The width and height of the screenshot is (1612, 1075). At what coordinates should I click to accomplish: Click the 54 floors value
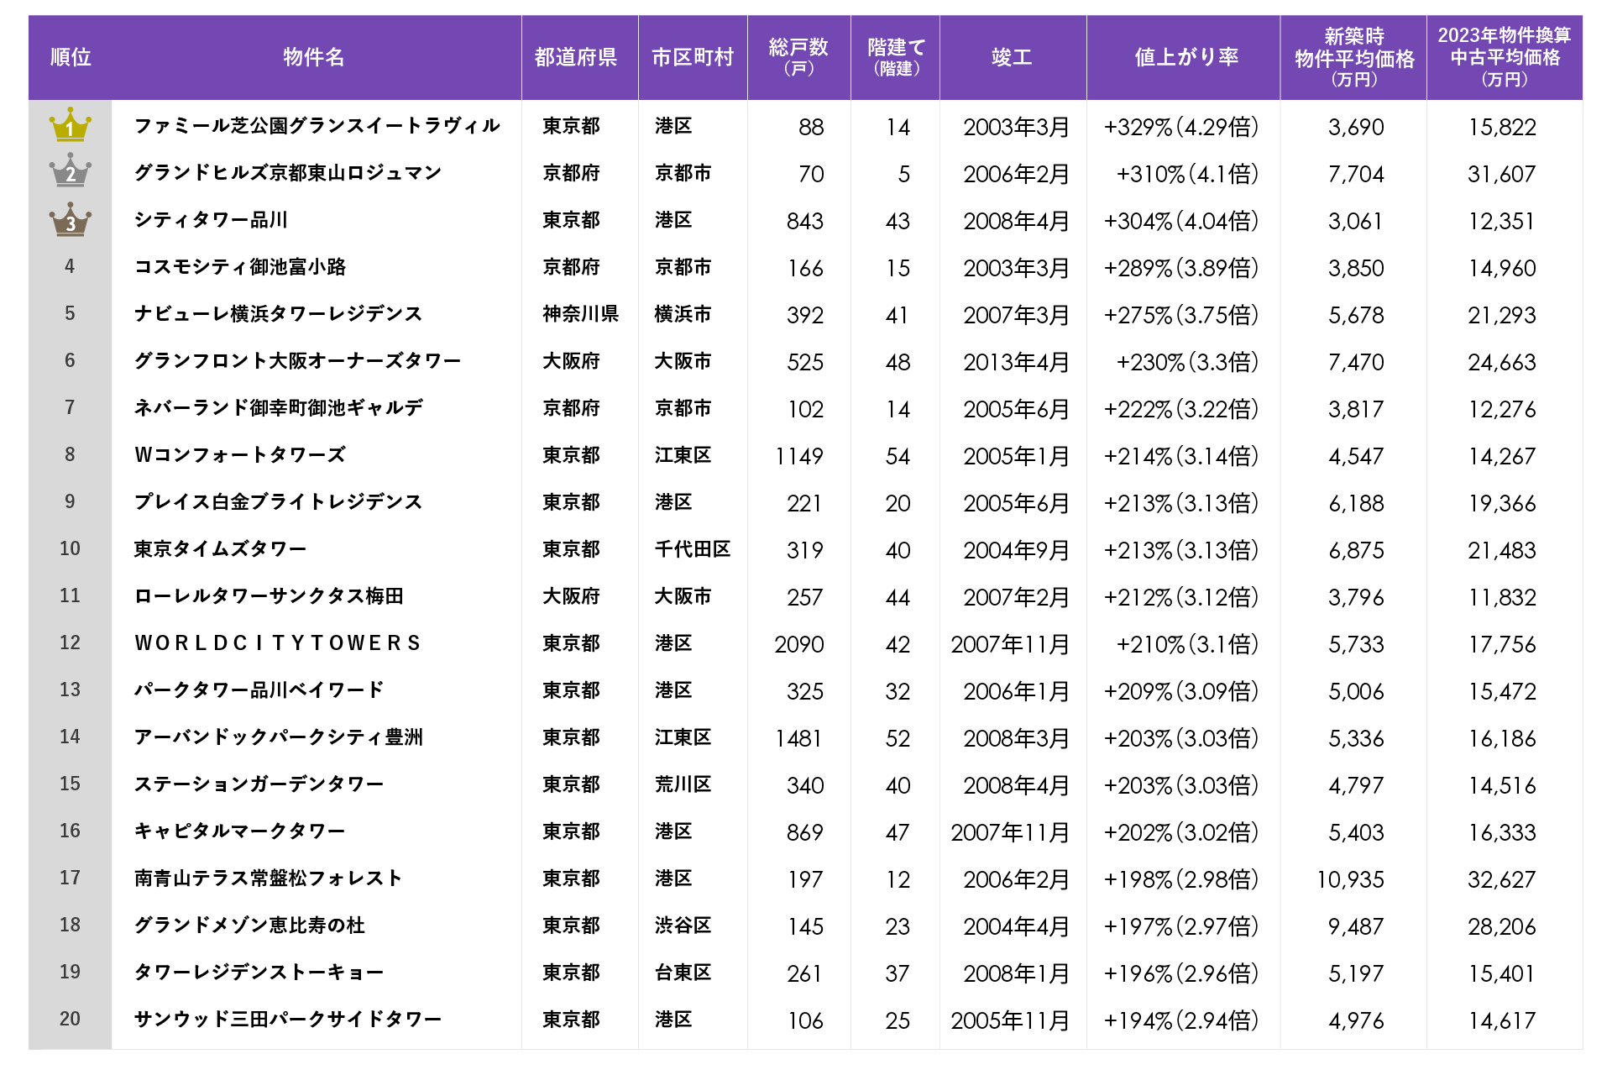pos(898,456)
